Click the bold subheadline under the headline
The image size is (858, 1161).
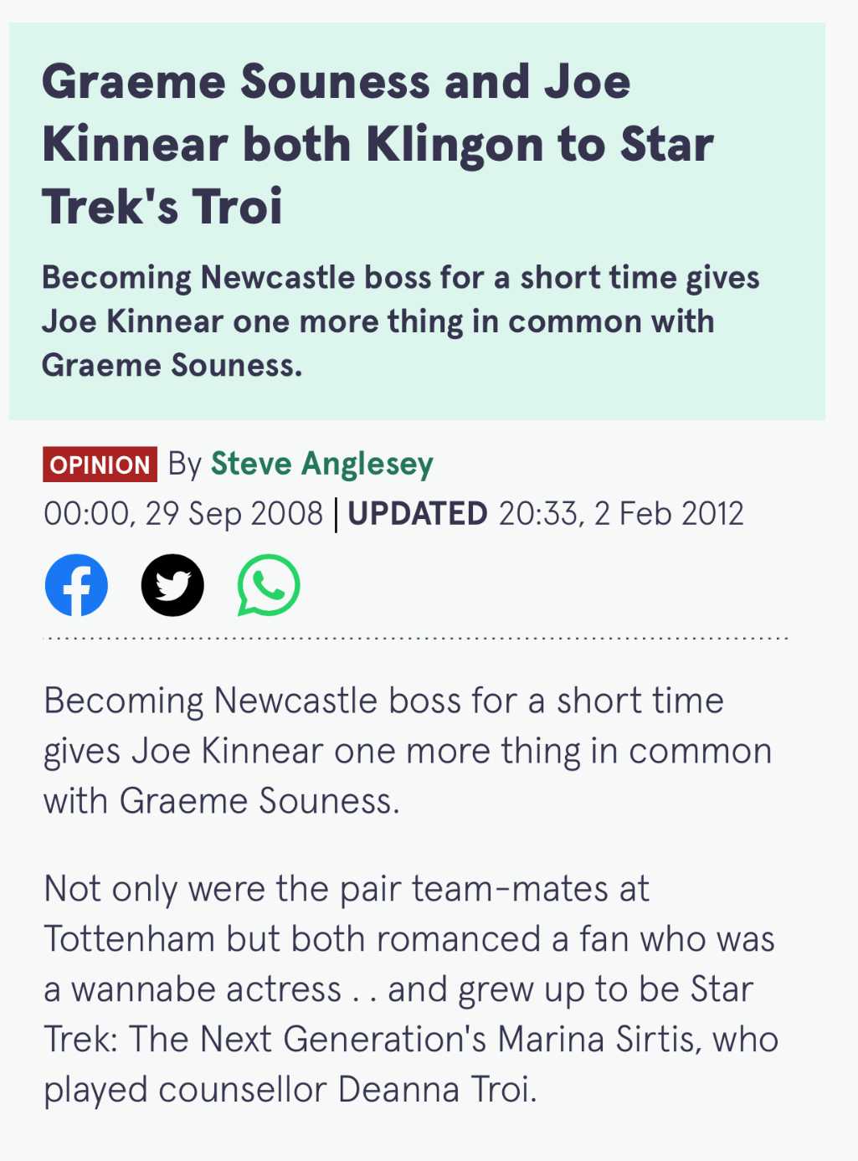[400, 321]
